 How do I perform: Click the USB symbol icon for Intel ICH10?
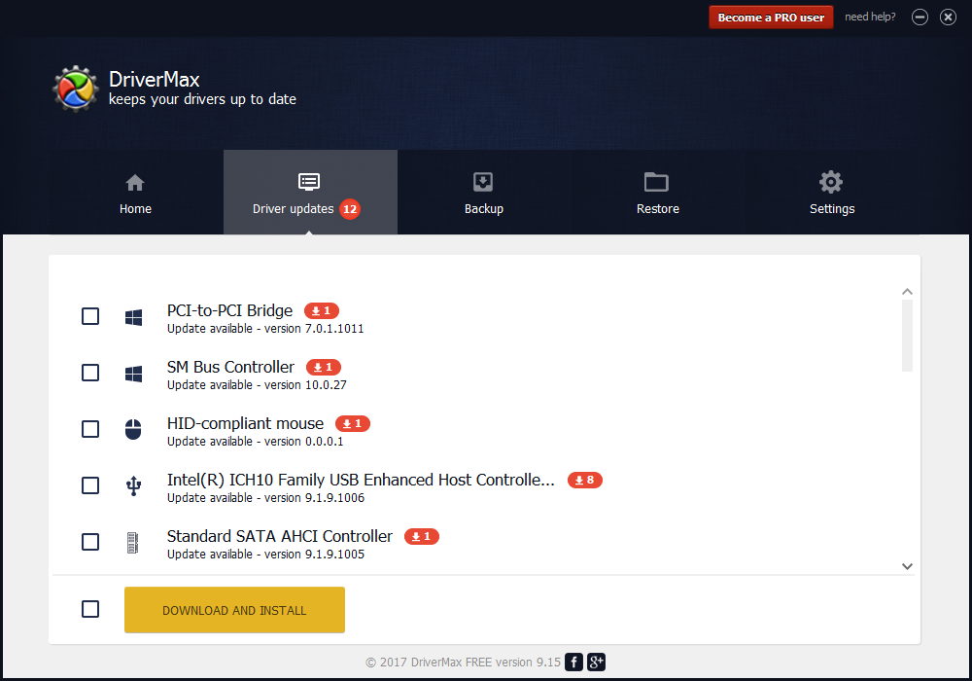pos(133,485)
